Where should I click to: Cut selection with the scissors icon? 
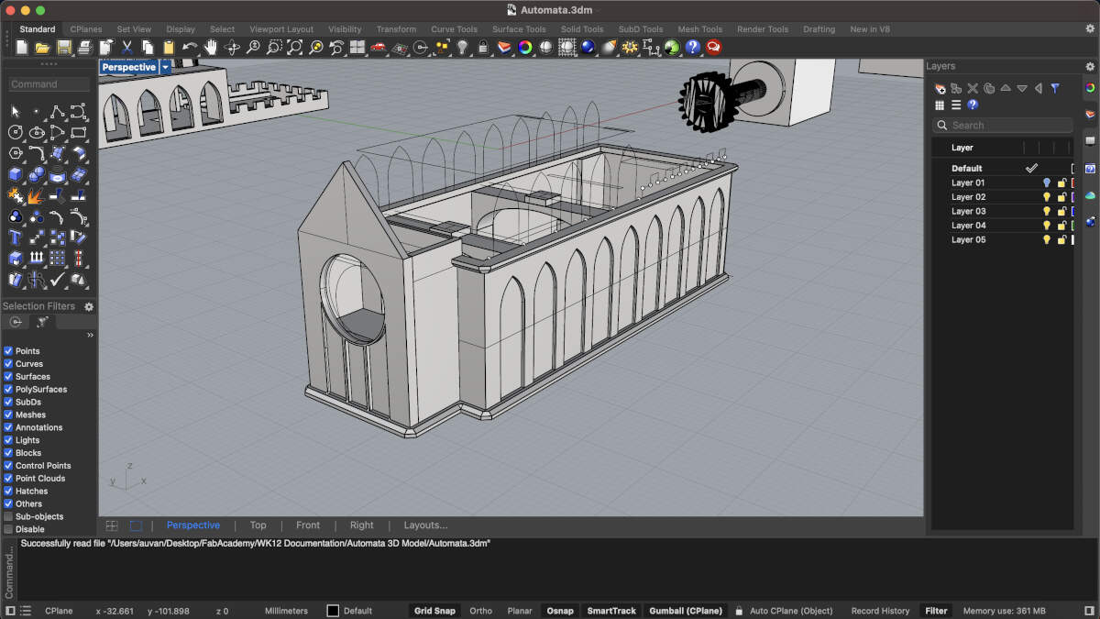point(126,47)
